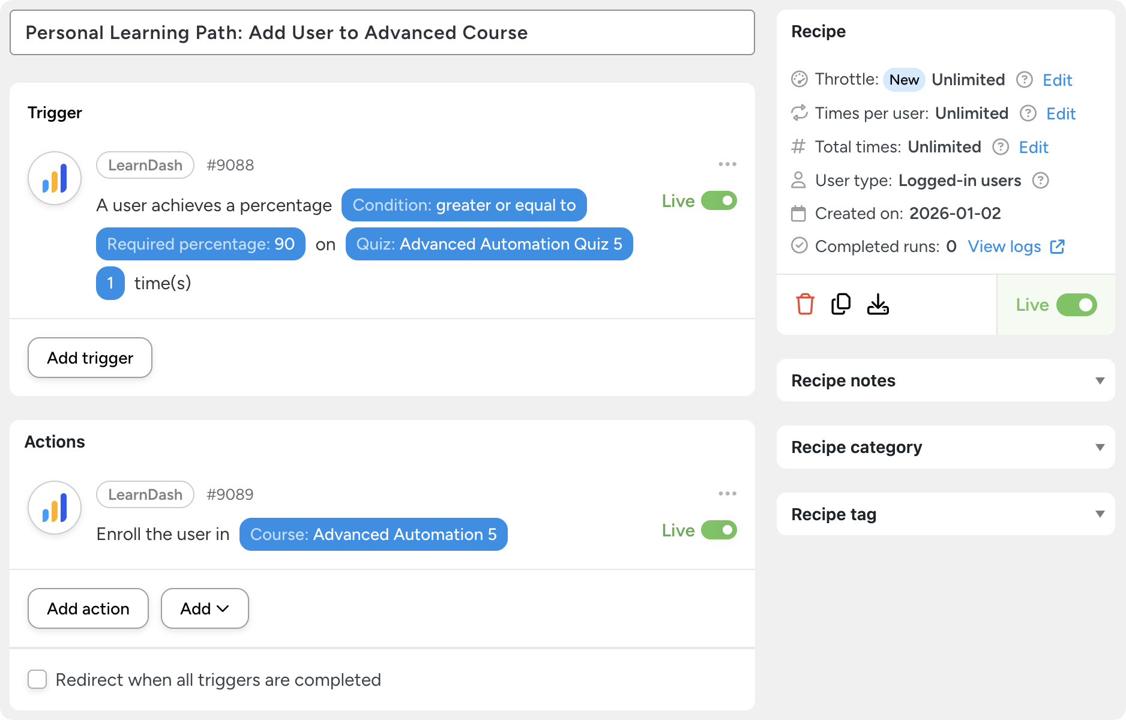Screen dimensions: 1126x720
Task: Open the action's three-dot options menu
Action: pyautogui.click(x=727, y=494)
